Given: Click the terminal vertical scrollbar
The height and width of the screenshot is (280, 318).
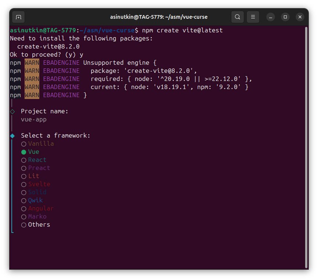Looking at the screenshot, I should (306, 147).
